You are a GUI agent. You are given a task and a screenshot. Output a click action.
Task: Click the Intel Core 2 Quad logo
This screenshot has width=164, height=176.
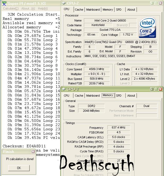[147, 27]
